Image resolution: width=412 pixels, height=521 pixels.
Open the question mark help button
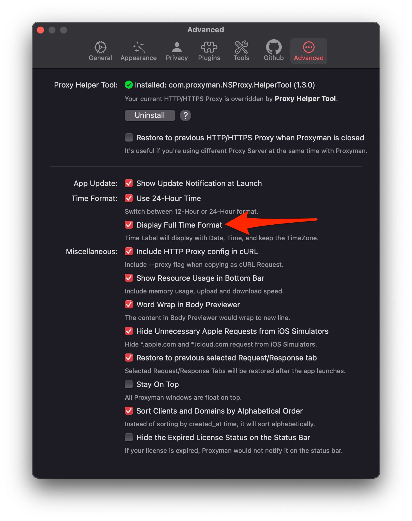click(185, 116)
